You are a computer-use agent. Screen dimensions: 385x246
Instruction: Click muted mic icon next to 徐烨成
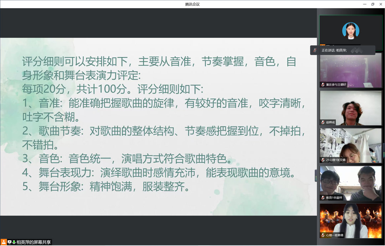[323, 122]
